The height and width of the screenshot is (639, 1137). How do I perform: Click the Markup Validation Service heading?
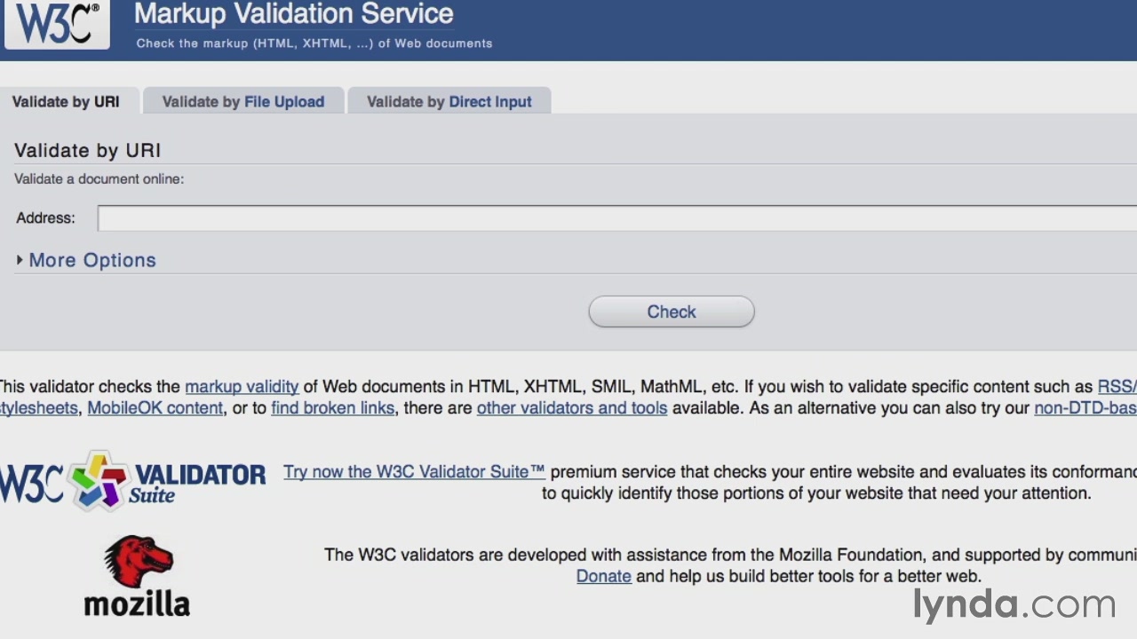[294, 14]
